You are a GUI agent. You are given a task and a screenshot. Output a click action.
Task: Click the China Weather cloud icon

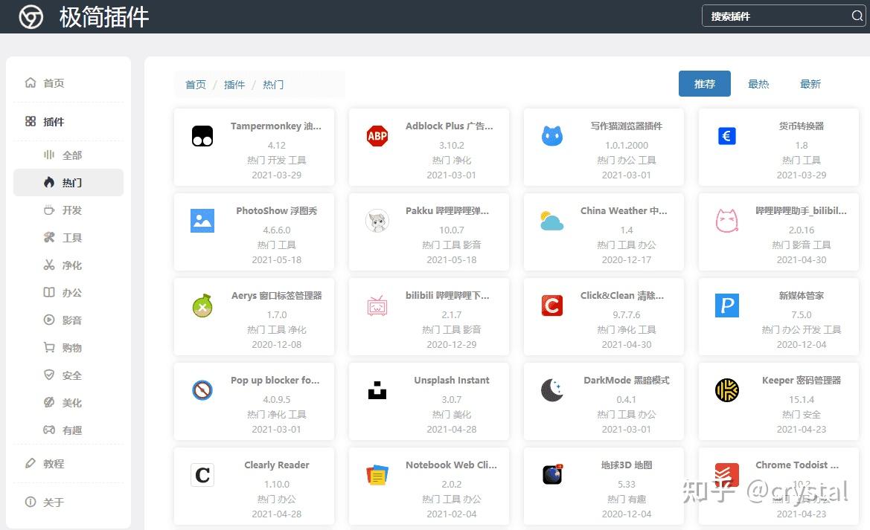(551, 221)
